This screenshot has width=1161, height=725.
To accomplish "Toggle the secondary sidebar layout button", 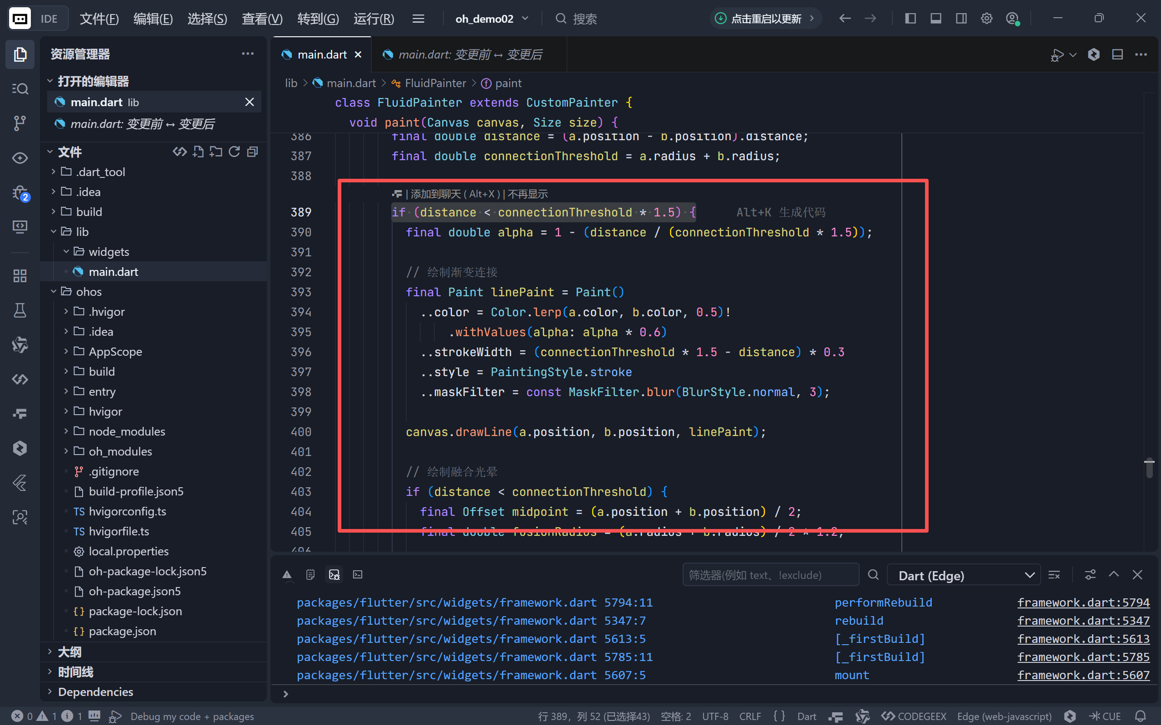I will point(961,19).
